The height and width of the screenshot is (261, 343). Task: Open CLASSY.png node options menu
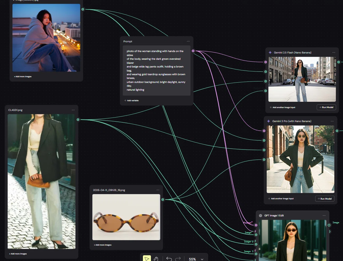pyautogui.click(x=73, y=110)
